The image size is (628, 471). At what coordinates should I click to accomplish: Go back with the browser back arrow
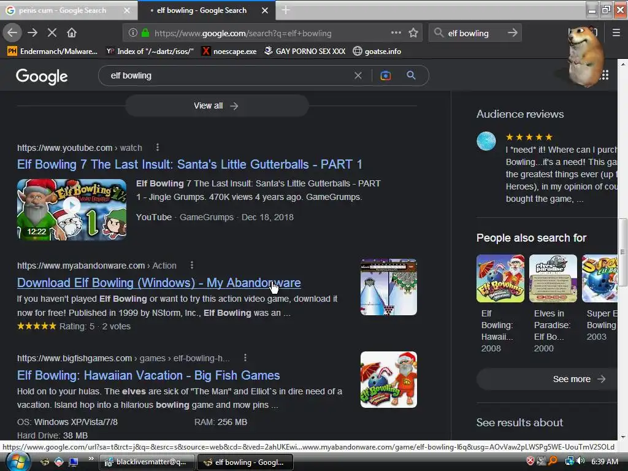(x=12, y=33)
